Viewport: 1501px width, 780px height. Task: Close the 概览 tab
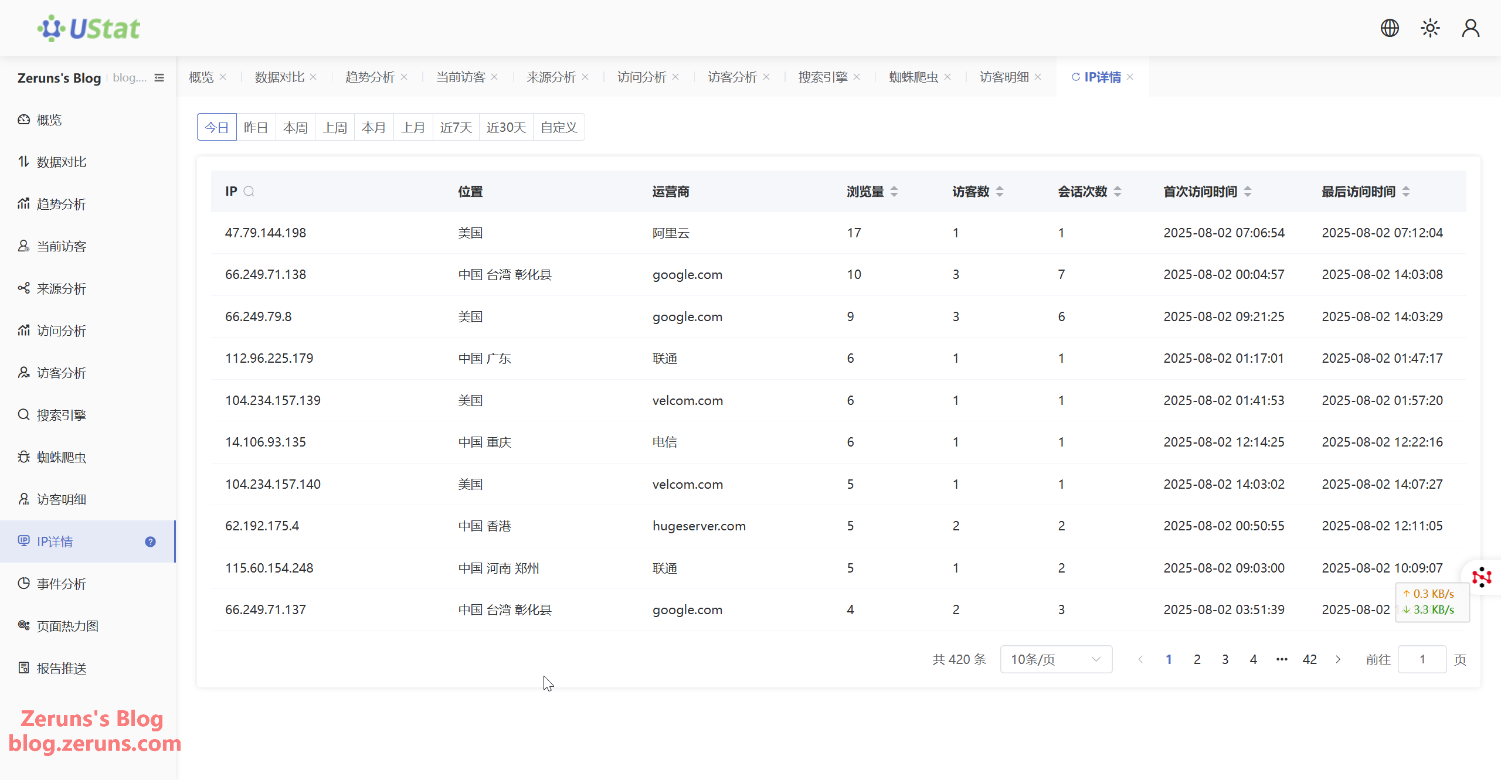[223, 77]
